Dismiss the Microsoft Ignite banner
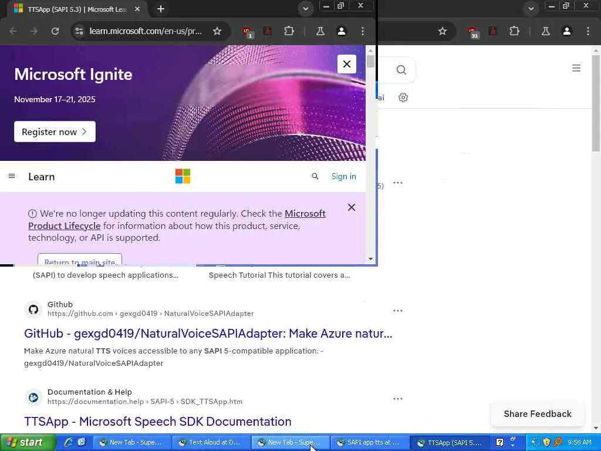 (x=347, y=64)
